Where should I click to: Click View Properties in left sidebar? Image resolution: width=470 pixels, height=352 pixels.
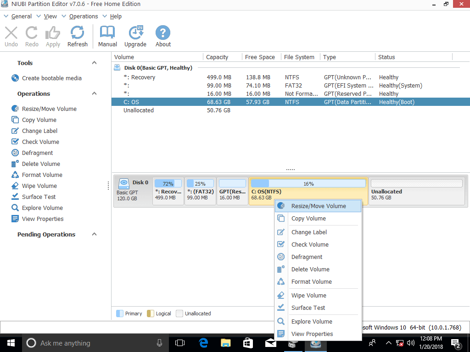coord(43,219)
